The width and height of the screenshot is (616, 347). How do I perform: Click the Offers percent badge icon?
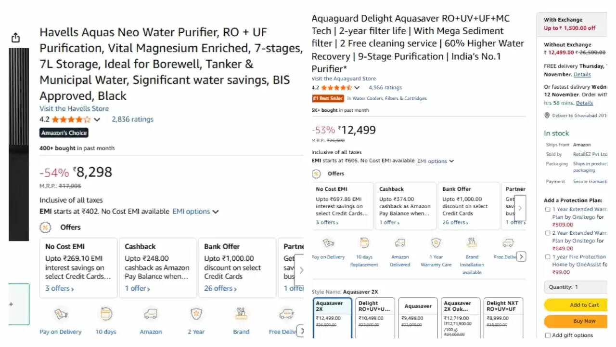316,173
